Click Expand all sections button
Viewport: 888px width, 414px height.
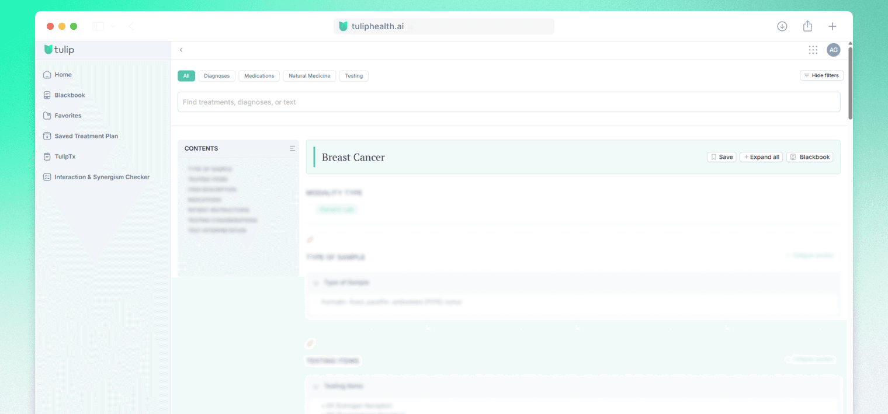click(761, 157)
